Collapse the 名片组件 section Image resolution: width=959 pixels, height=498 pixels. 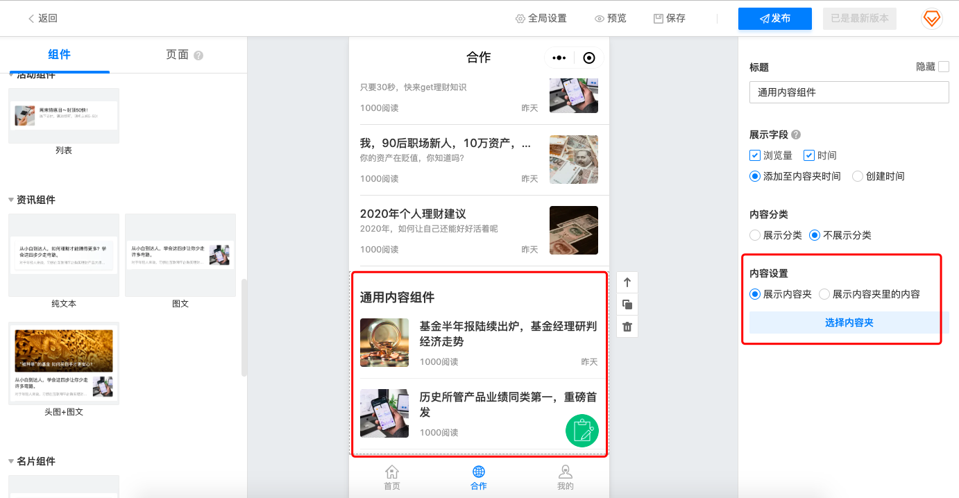[x=11, y=461]
